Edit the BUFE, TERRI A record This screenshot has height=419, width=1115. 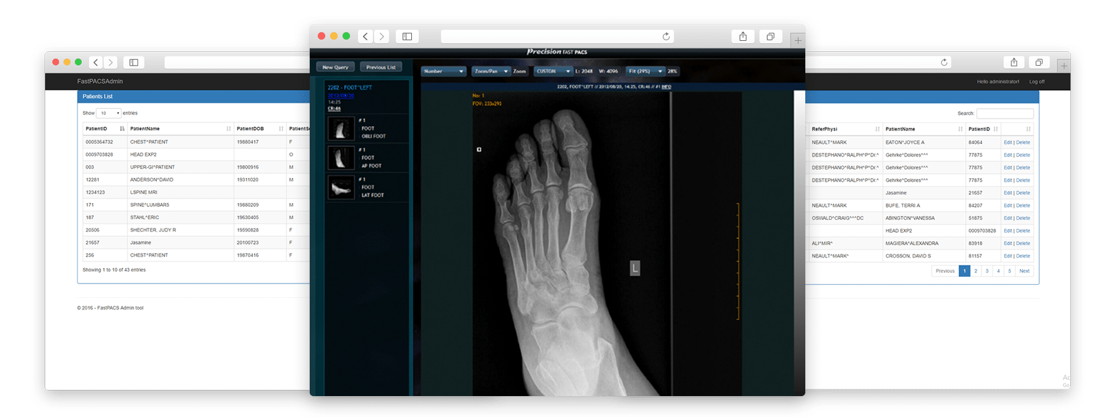pyautogui.click(x=1008, y=205)
